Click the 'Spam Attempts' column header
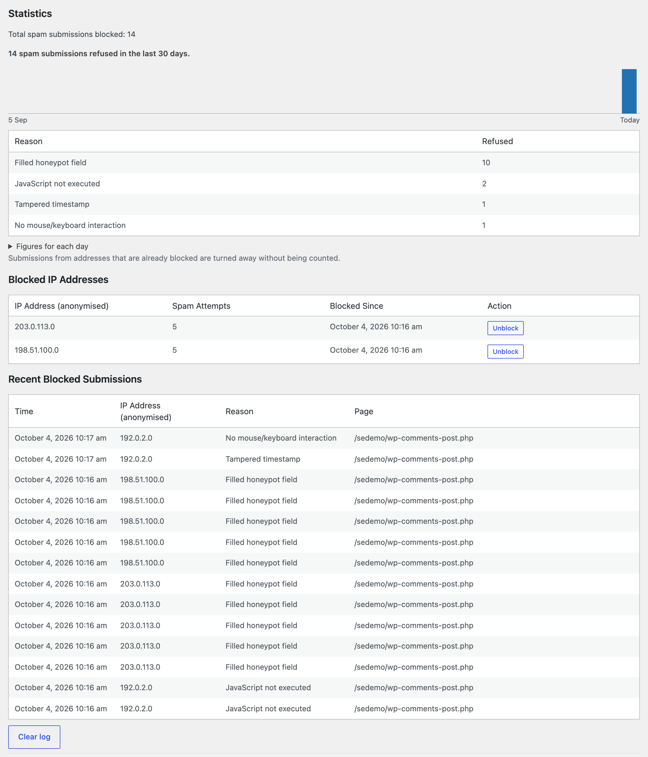The height and width of the screenshot is (757, 648). [201, 306]
